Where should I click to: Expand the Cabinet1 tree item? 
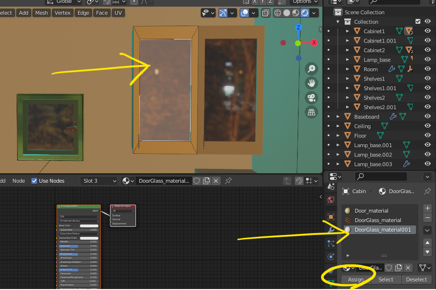pyautogui.click(x=347, y=31)
